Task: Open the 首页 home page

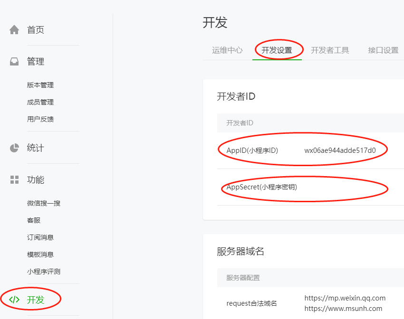Action: (x=36, y=30)
